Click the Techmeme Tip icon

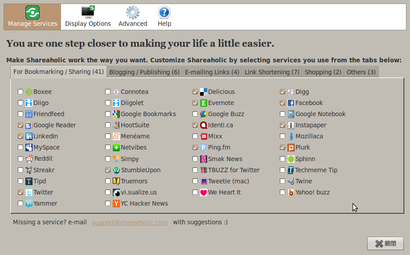[291, 170]
